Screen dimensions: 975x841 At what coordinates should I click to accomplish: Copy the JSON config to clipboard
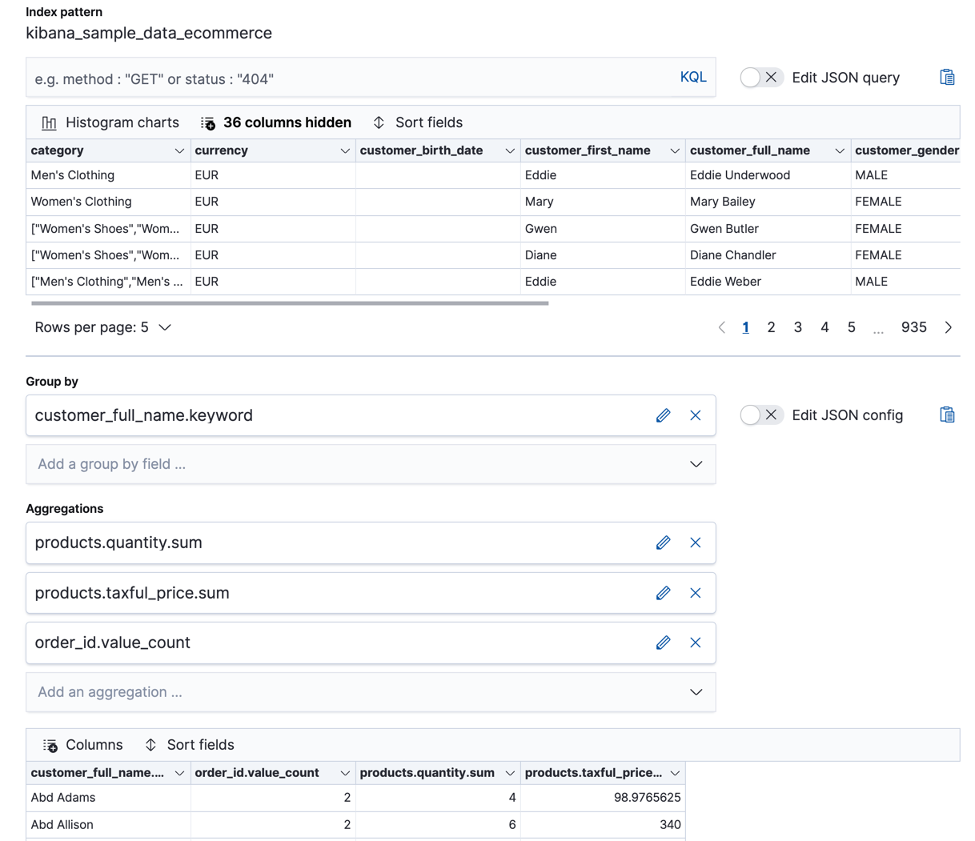coord(947,414)
